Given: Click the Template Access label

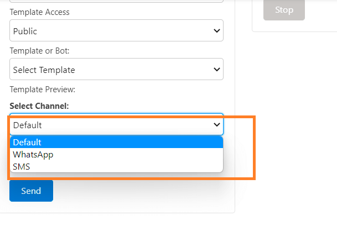Looking at the screenshot, I should pos(39,12).
